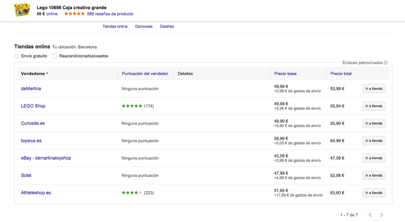
Task: Switch to the Detalles tab
Action: (x=167, y=26)
